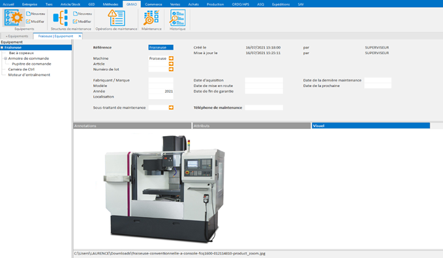Click orange arrow beside Sous-traitant de maintenance
Screen dimensions: 443x258
click(171, 107)
